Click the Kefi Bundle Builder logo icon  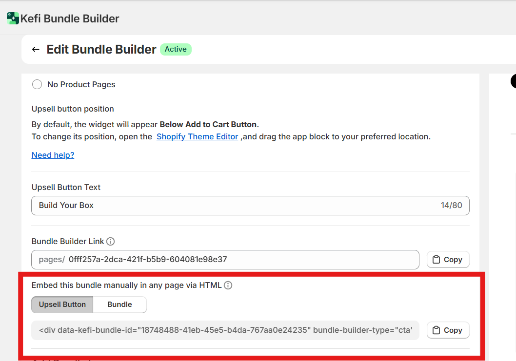(x=13, y=19)
